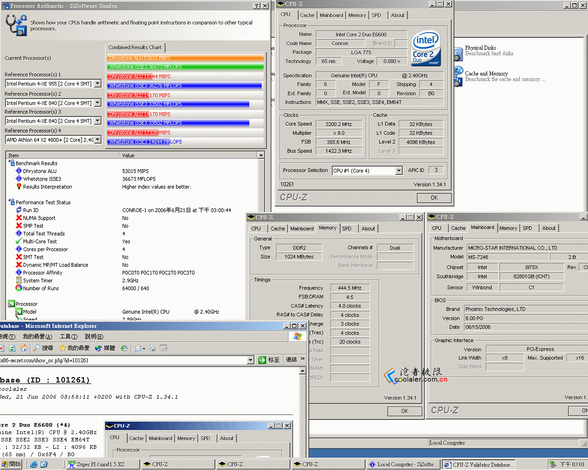The width and height of the screenshot is (588, 470).
Task: Open the Physical Disks benchmark icon
Action: click(458, 54)
